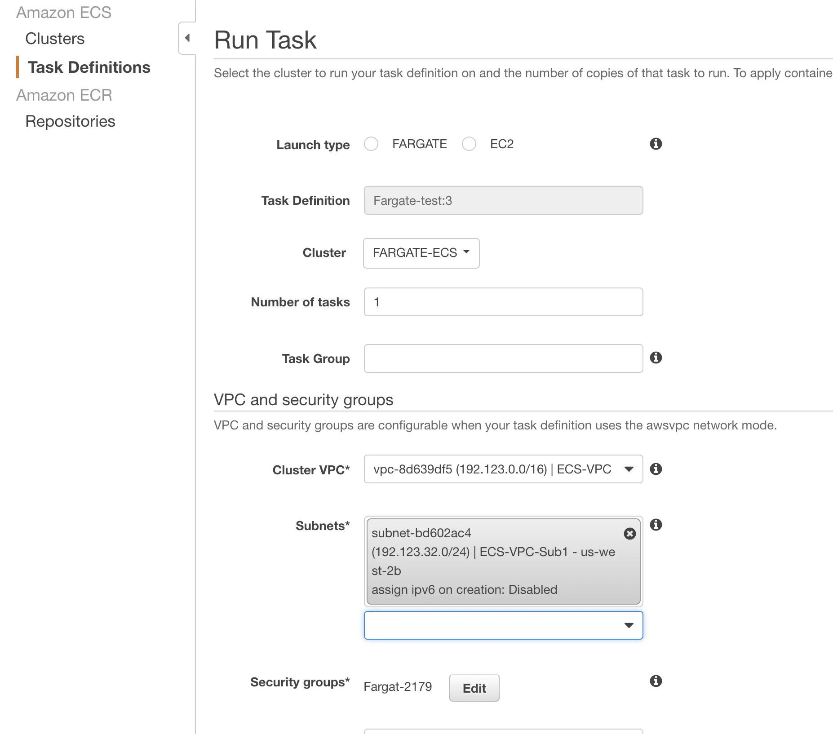Screen dimensions: 833x734
Task: Click the Security groups info icon
Action: [x=656, y=681]
